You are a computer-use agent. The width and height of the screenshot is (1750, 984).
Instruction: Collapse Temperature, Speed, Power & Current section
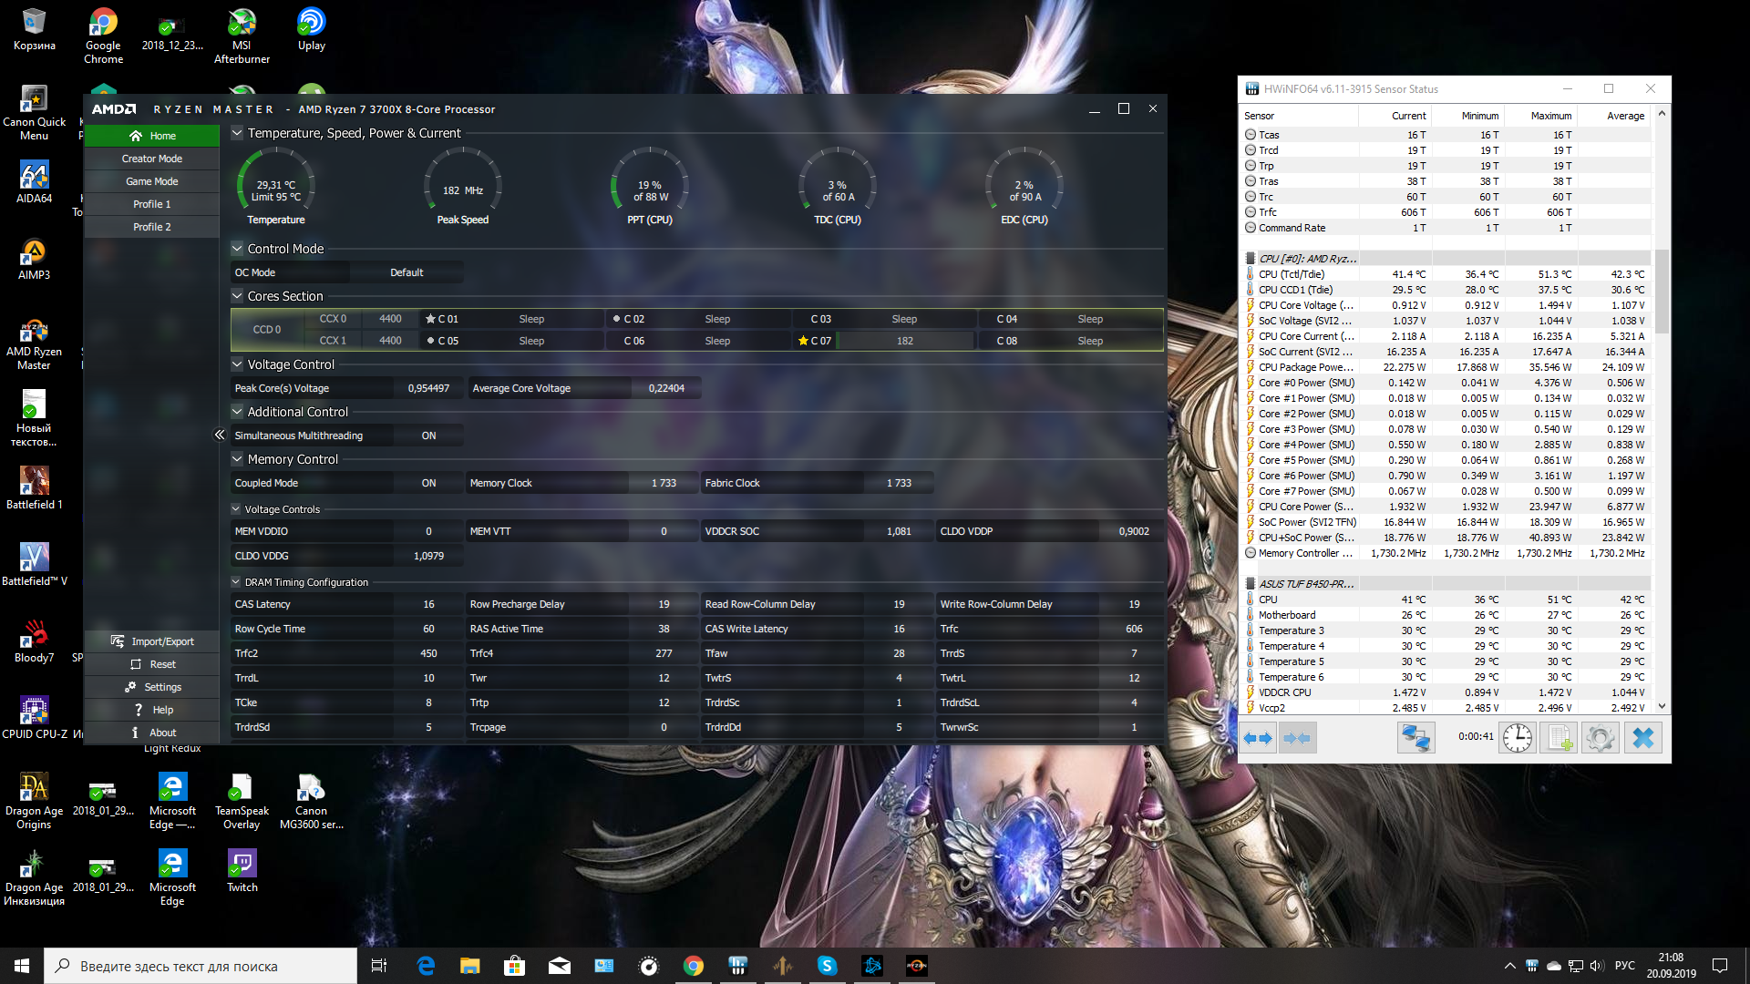237,133
